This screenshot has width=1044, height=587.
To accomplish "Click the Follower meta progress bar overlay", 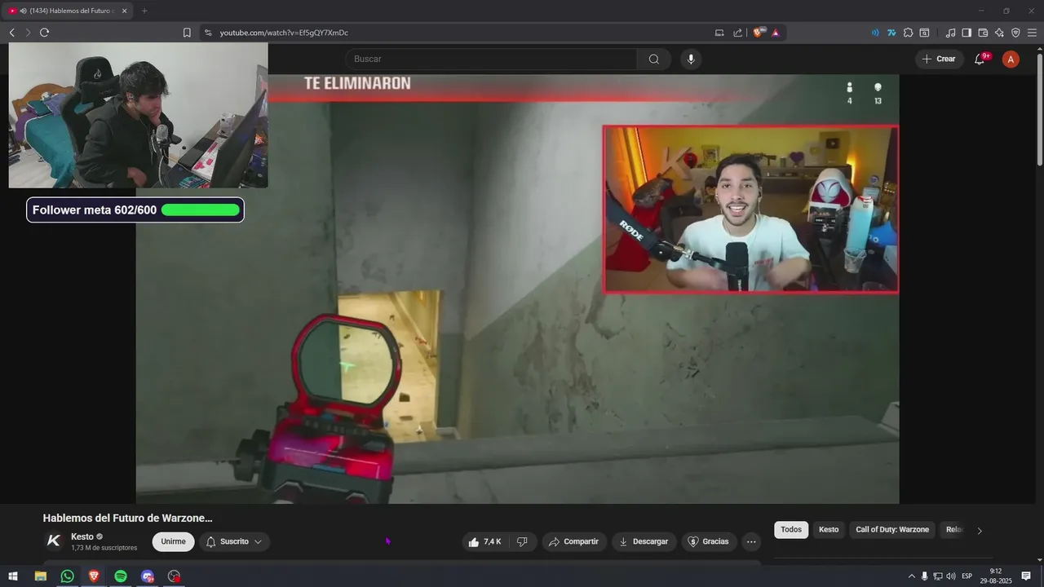I will (135, 210).
